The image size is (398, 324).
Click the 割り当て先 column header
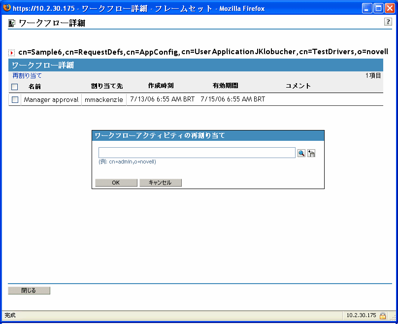[107, 86]
